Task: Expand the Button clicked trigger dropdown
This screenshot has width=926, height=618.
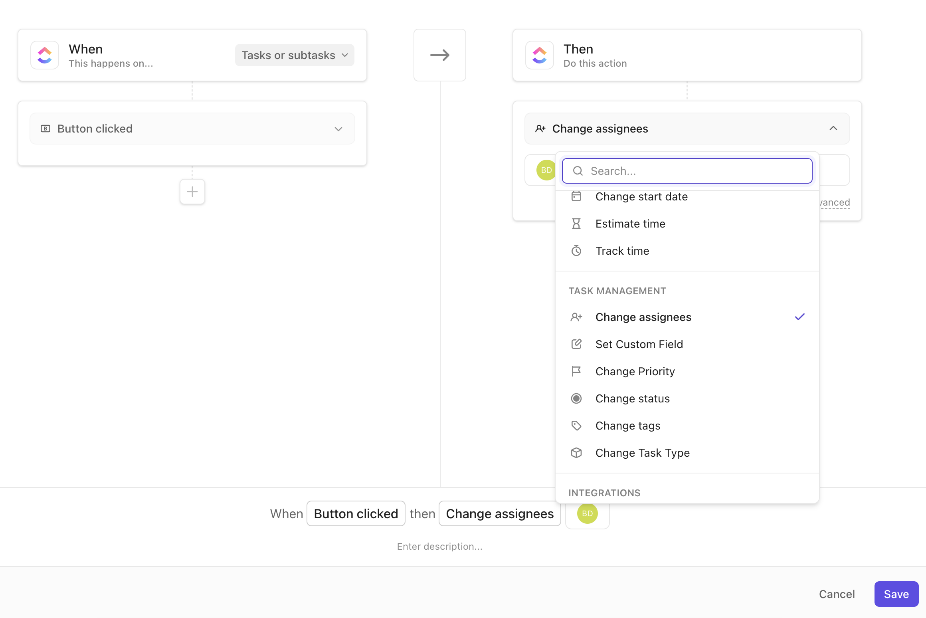Action: click(x=192, y=129)
